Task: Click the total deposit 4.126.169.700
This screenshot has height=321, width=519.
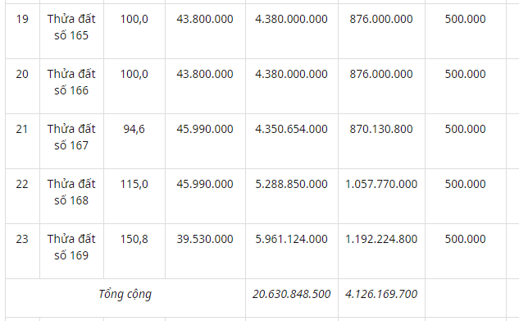Action: (x=381, y=294)
